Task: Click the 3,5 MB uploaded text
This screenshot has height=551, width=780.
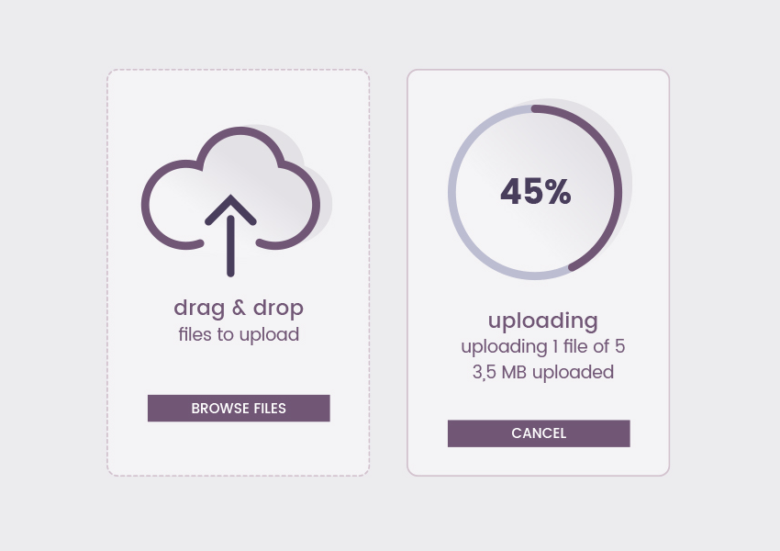Action: click(x=542, y=372)
